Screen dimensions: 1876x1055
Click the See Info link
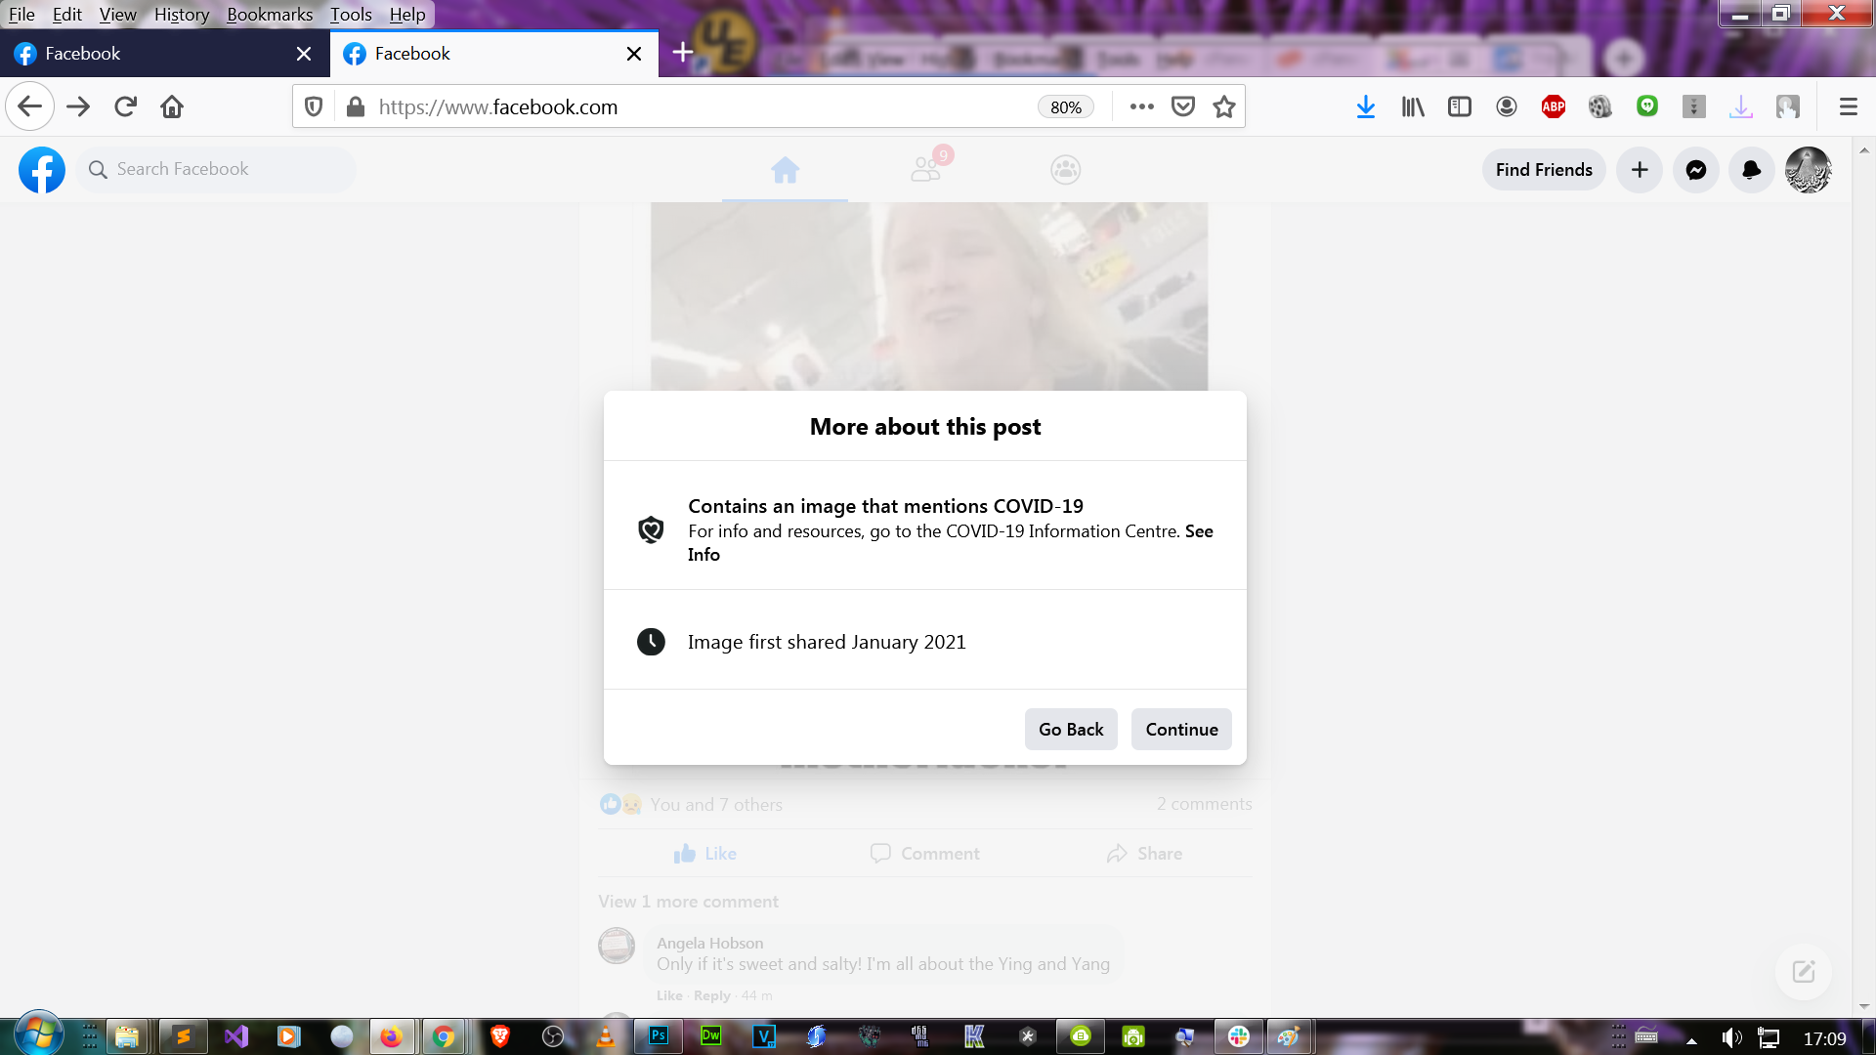click(1199, 531)
